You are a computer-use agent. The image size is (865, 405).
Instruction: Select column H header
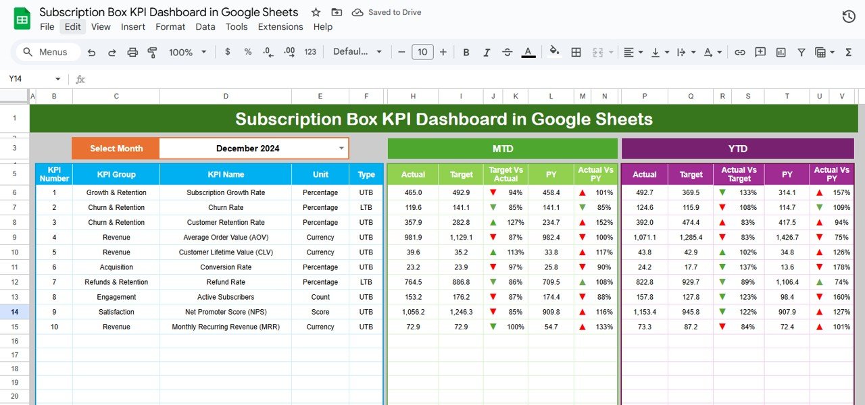coord(413,97)
